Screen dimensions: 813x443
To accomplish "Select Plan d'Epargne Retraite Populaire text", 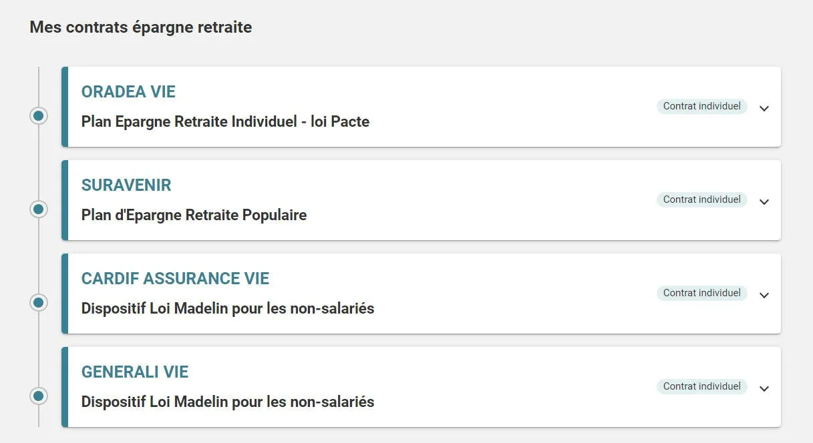I will coord(194,215).
